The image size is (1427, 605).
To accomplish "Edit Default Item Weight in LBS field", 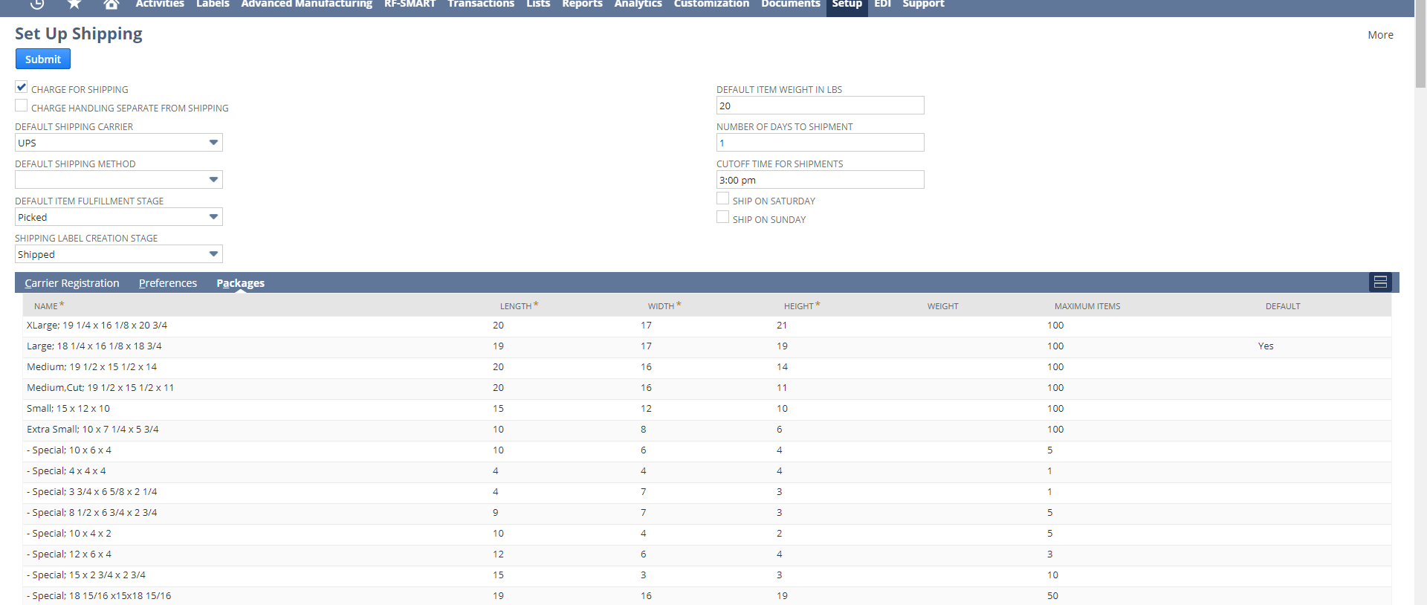I will (x=821, y=106).
